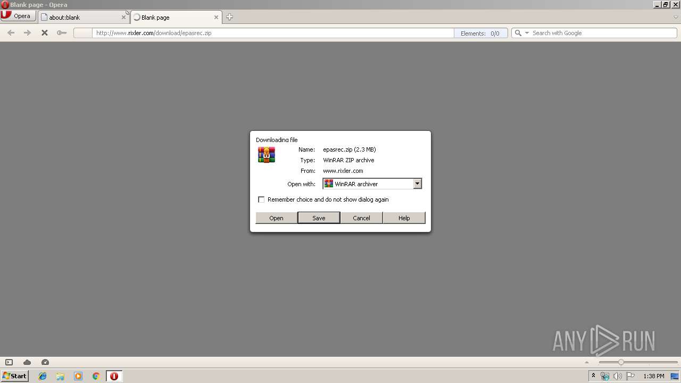Switch to the Blank page tab
The image size is (681, 383).
pyautogui.click(x=176, y=17)
